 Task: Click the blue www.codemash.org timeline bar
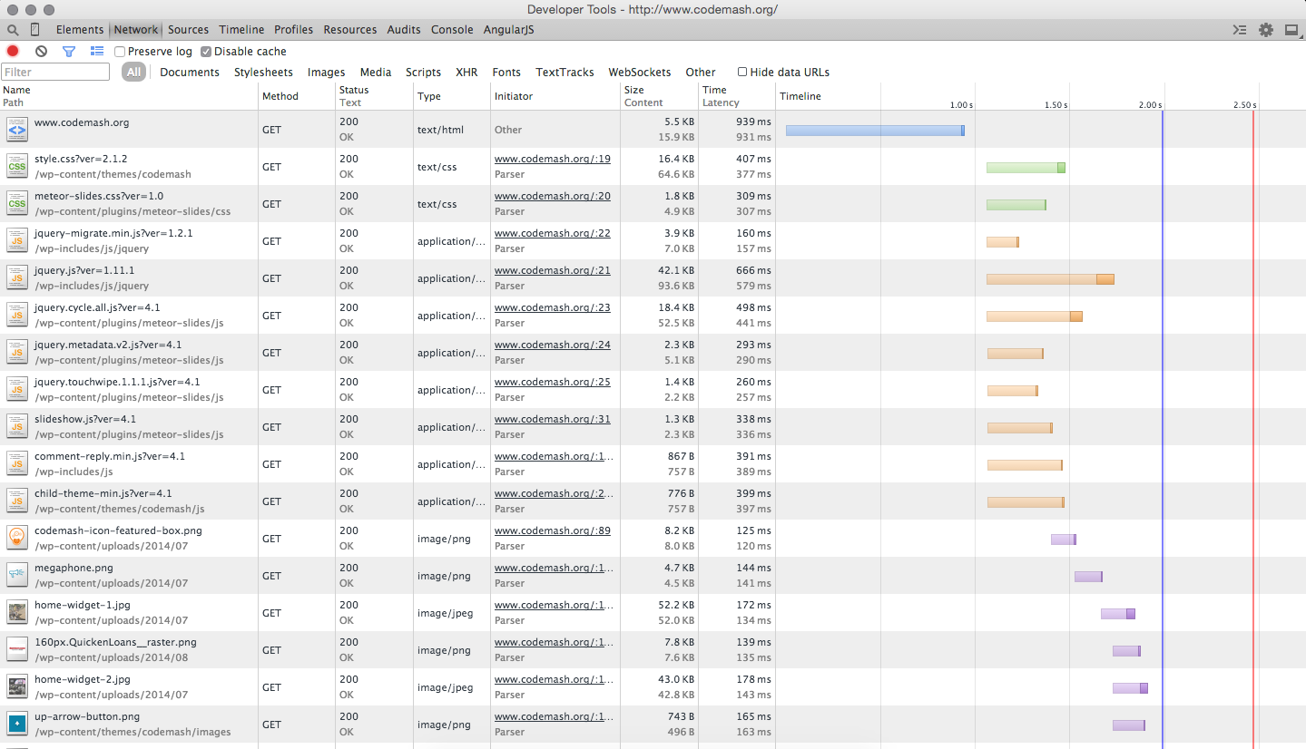(x=875, y=131)
